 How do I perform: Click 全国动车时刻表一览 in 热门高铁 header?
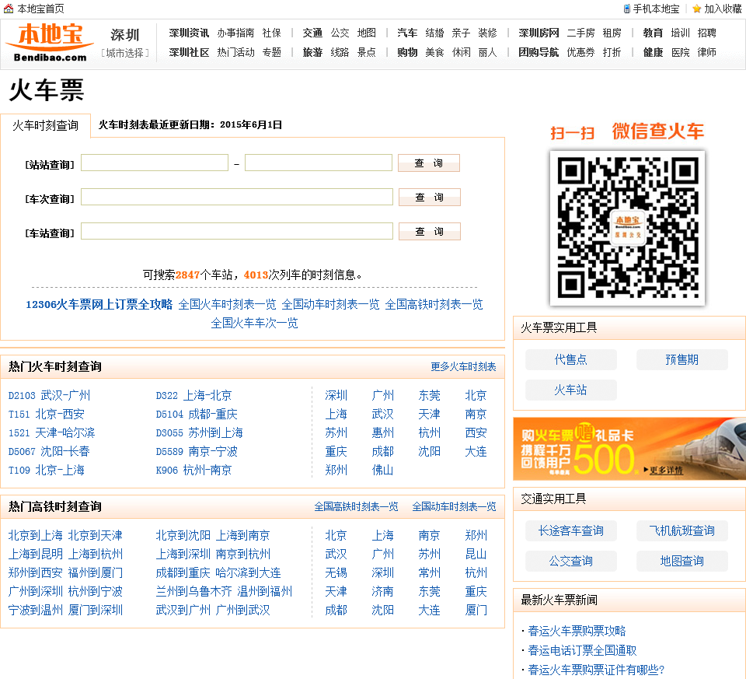(x=454, y=506)
